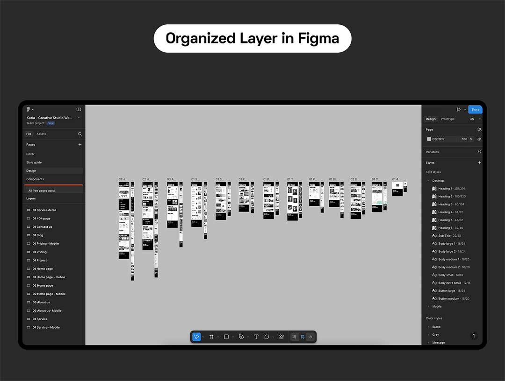Select the Comment tool
This screenshot has width=505, height=381.
click(x=267, y=337)
